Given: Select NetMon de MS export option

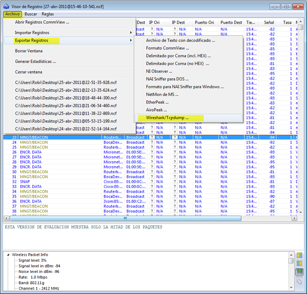Looking at the screenshot, I should point(162,95).
